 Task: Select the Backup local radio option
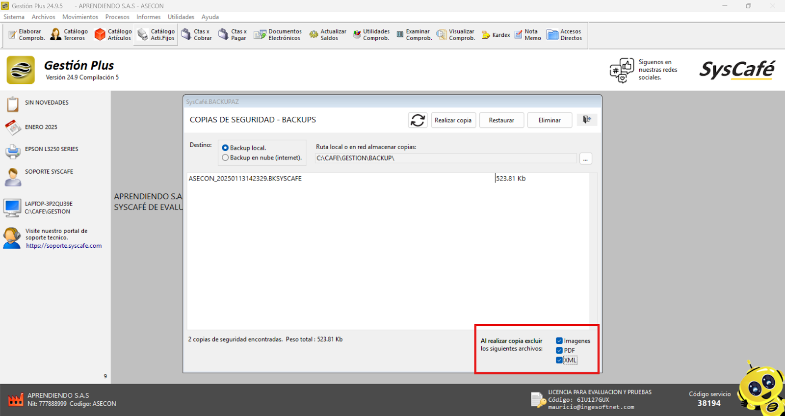[x=226, y=148]
